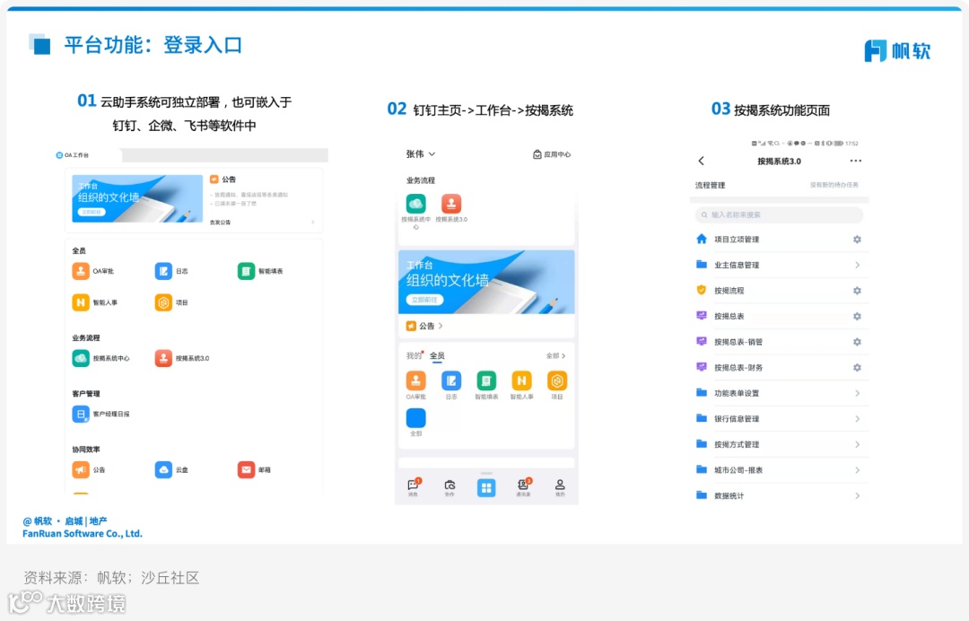
Task: Tap 日志 icon in mobile 全员 list
Action: (x=451, y=380)
